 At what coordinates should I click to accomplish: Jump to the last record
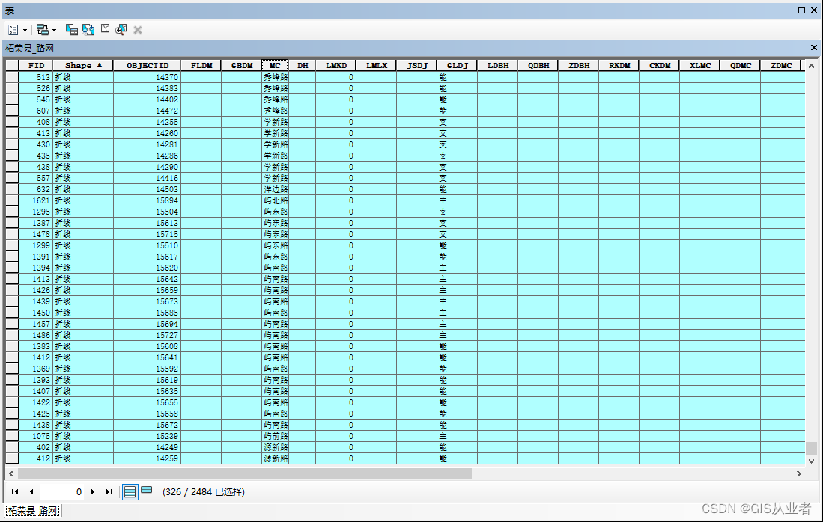[x=109, y=491]
